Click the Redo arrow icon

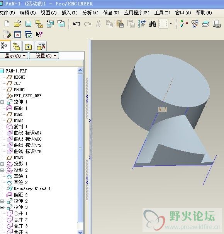point(88,24)
